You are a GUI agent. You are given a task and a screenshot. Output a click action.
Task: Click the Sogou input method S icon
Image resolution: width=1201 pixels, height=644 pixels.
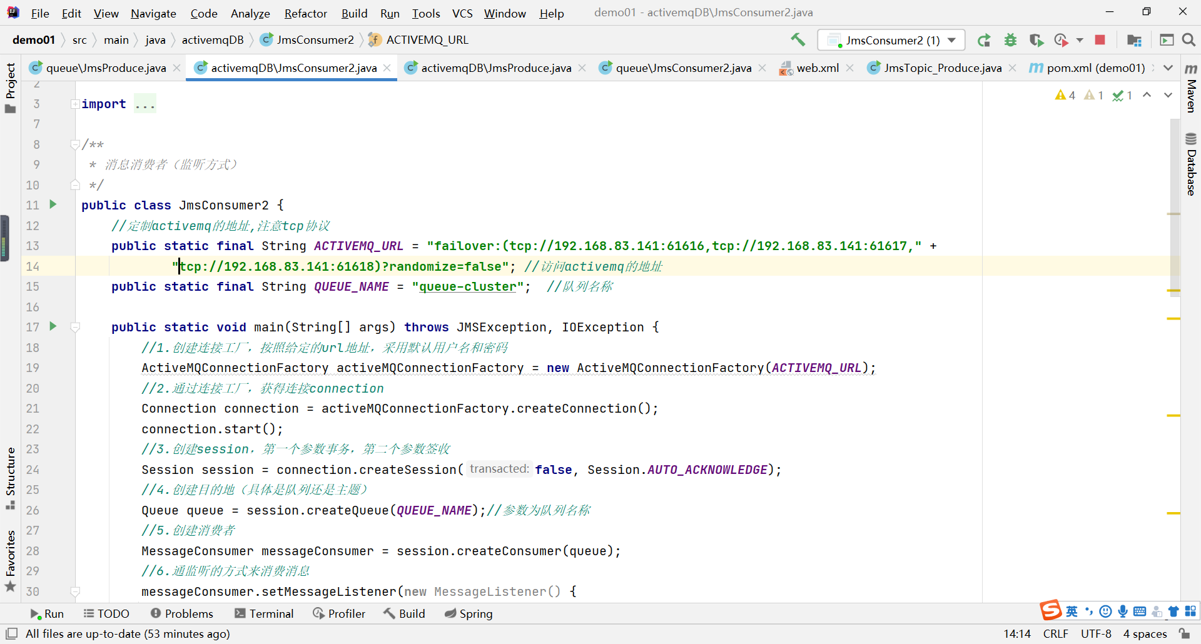(x=1050, y=610)
